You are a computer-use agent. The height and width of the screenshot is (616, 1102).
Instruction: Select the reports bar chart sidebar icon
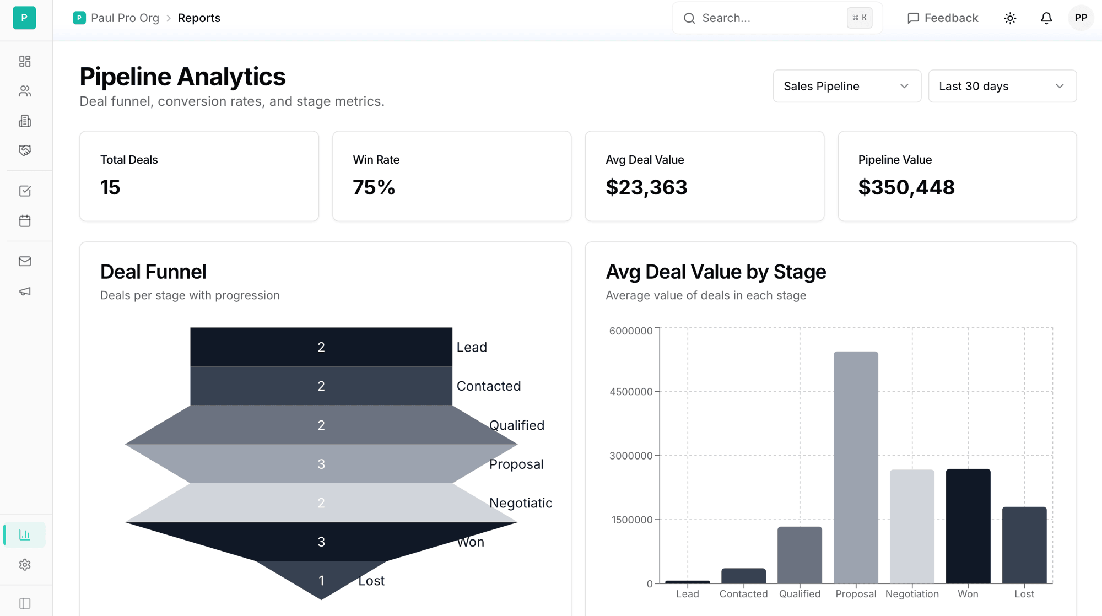pyautogui.click(x=25, y=535)
